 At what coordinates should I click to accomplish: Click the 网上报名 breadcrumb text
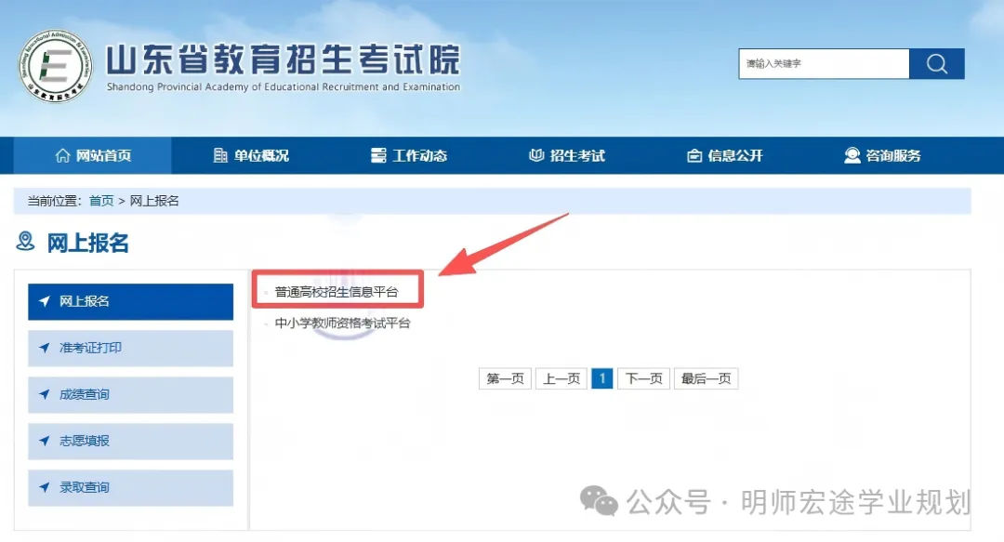(154, 201)
